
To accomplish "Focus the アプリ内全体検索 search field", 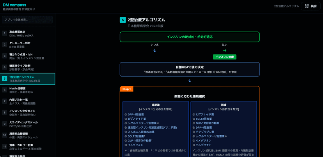I will 27,20.
